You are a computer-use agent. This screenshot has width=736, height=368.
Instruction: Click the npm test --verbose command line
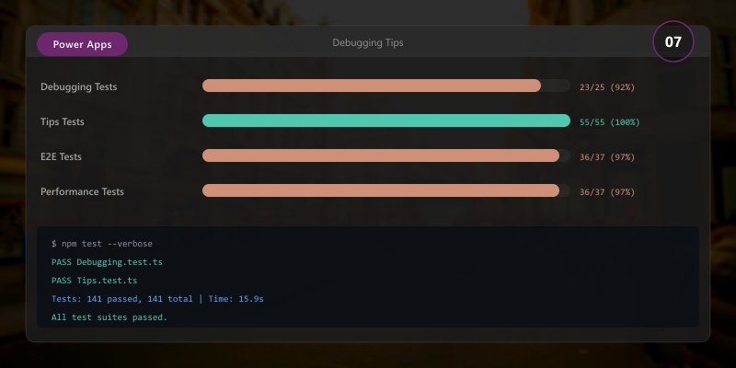(102, 244)
